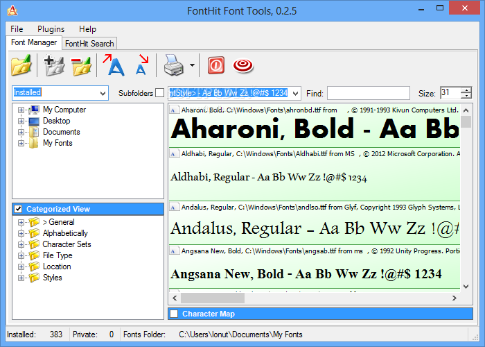Select the My Computer icon in tree
The width and height of the screenshot is (485, 347).
[x=34, y=110]
